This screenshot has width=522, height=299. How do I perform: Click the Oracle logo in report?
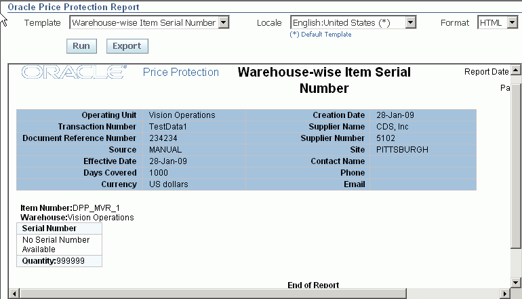click(74, 72)
